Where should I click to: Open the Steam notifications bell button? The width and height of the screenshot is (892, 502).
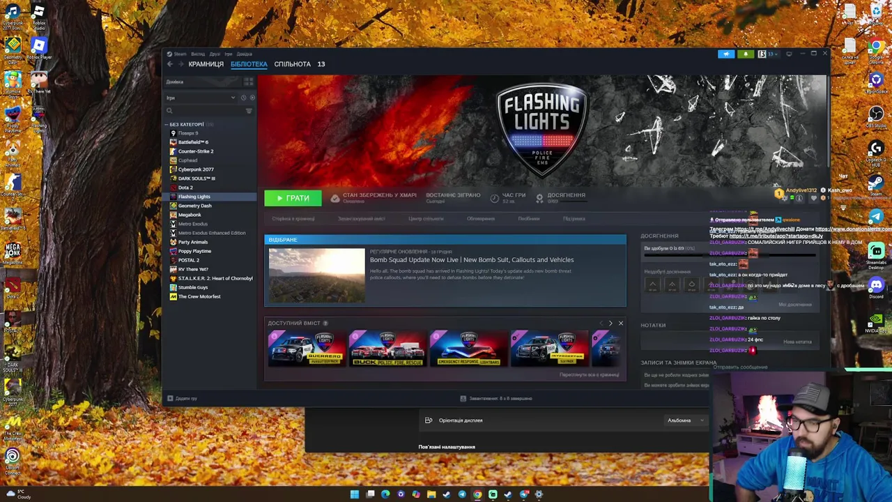pyautogui.click(x=746, y=54)
